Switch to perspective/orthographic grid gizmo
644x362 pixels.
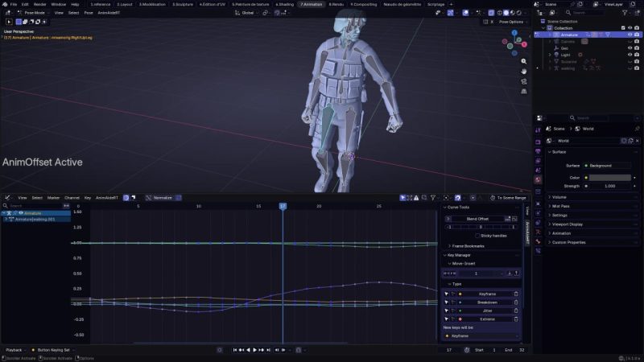click(523, 92)
